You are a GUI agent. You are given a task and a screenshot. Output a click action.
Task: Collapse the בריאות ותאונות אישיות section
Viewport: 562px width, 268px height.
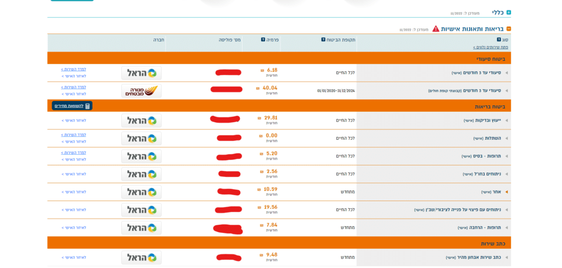point(509,29)
